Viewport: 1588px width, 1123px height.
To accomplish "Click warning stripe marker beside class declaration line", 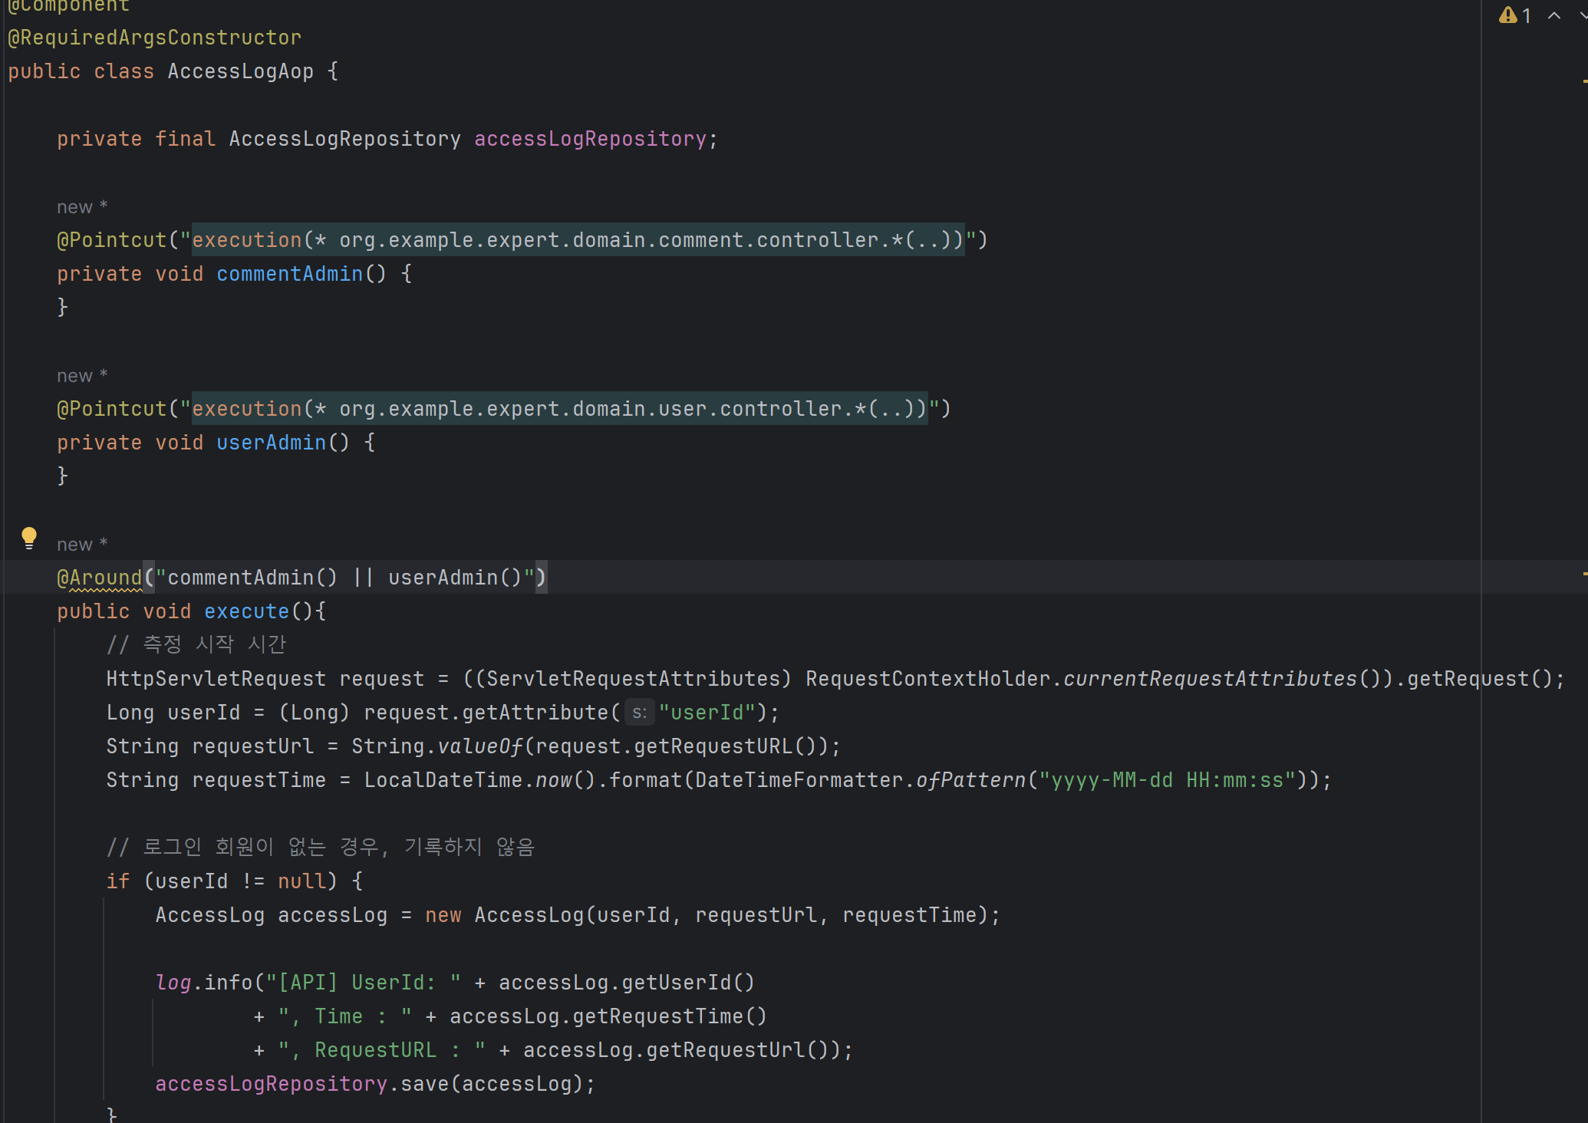I will click(x=1584, y=81).
